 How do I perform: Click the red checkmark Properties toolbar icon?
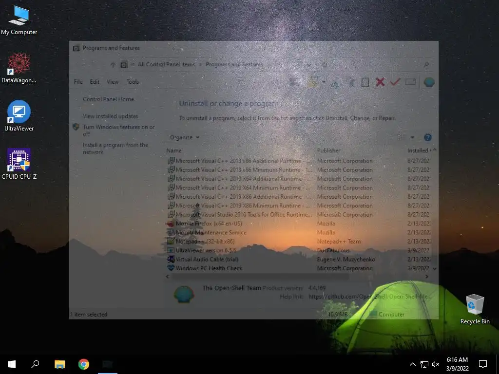pyautogui.click(x=395, y=82)
